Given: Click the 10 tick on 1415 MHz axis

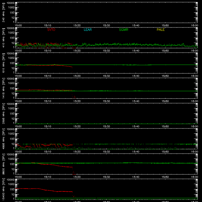Looking at the screenshot, I should point(13,93).
